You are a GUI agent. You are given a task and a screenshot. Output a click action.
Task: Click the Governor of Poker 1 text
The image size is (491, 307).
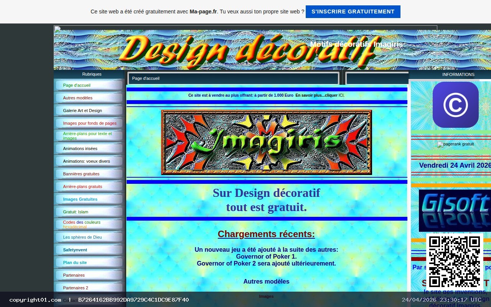(x=266, y=257)
